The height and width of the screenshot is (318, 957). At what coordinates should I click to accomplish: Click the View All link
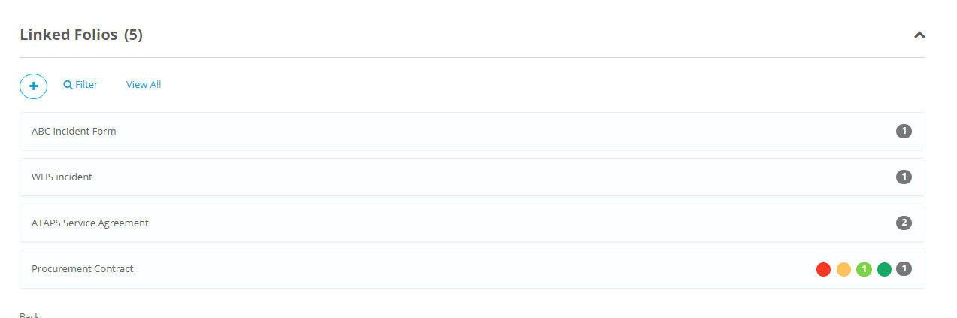point(144,85)
